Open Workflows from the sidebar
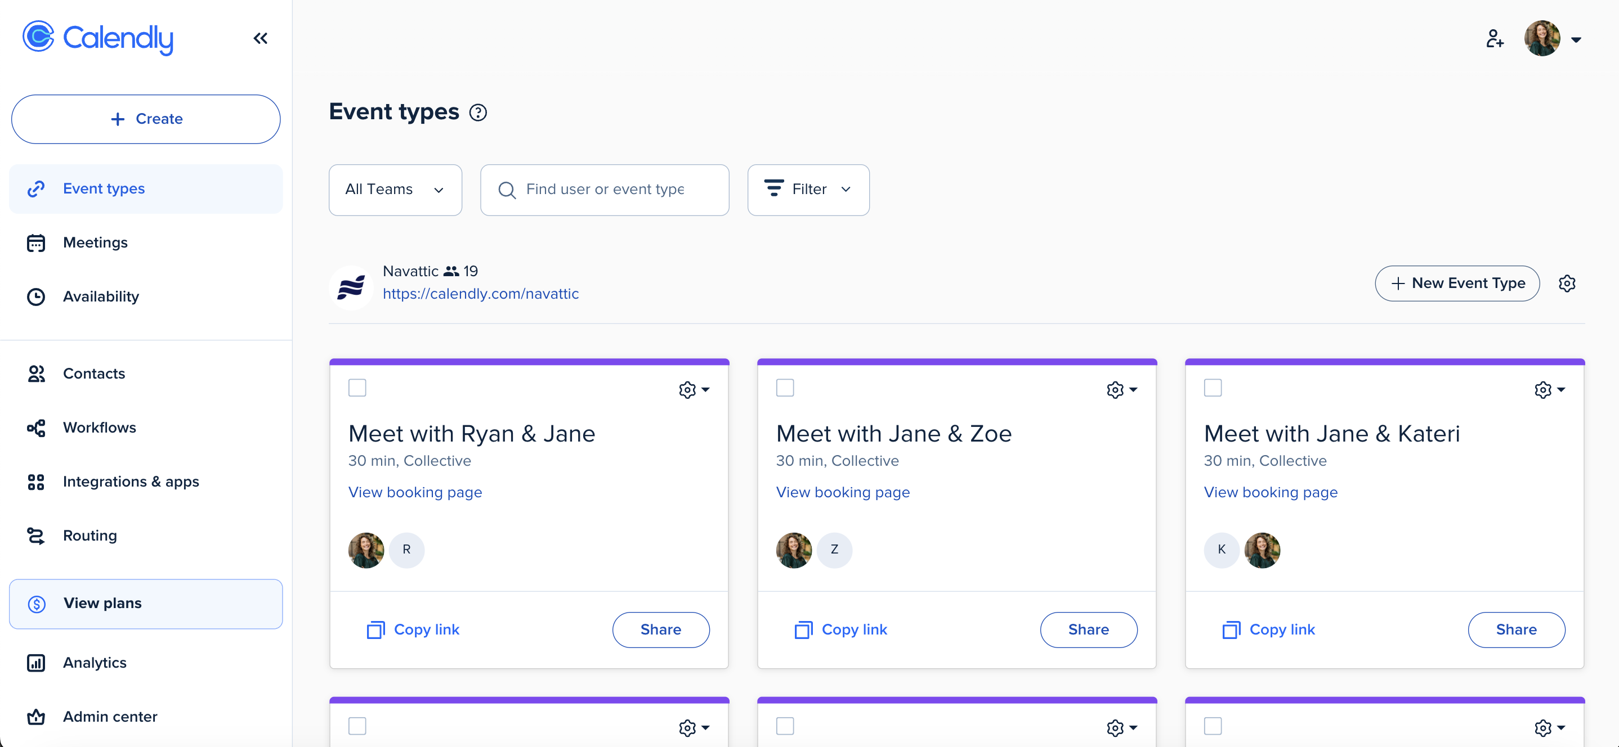Viewport: 1619px width, 747px height. tap(99, 427)
